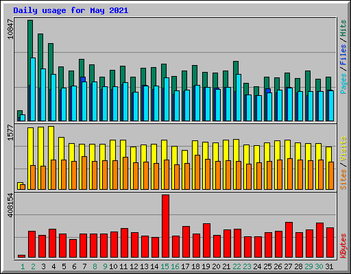Click day 17 on the x-axis
351x274 pixels.
[185, 266]
